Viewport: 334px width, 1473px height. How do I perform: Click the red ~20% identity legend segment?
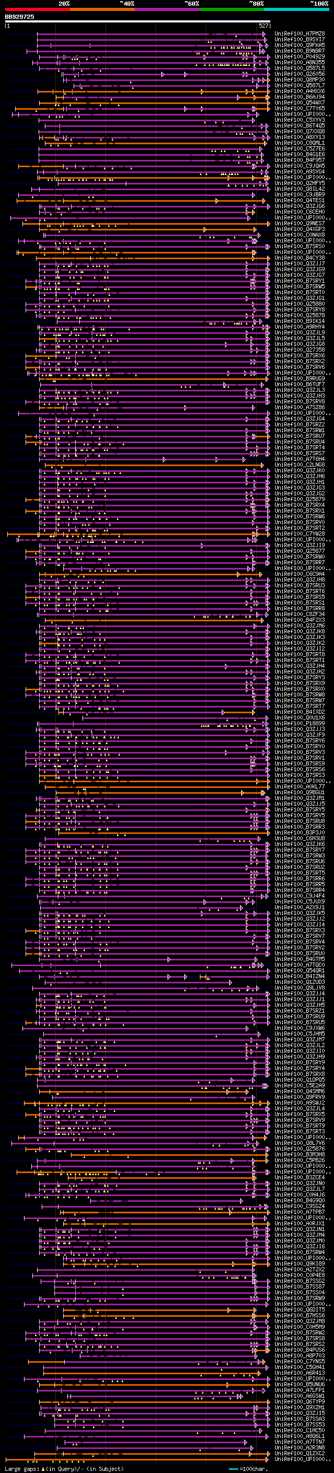[37, 9]
